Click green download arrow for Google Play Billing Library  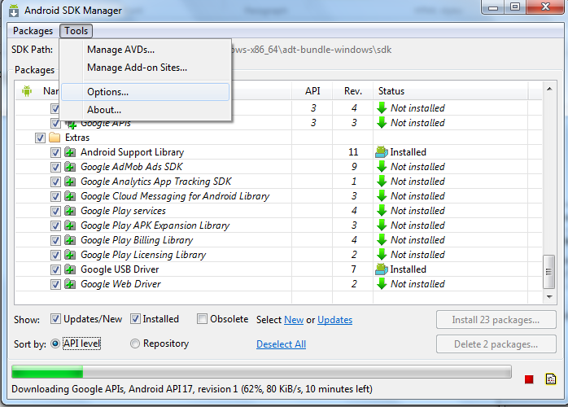point(382,240)
